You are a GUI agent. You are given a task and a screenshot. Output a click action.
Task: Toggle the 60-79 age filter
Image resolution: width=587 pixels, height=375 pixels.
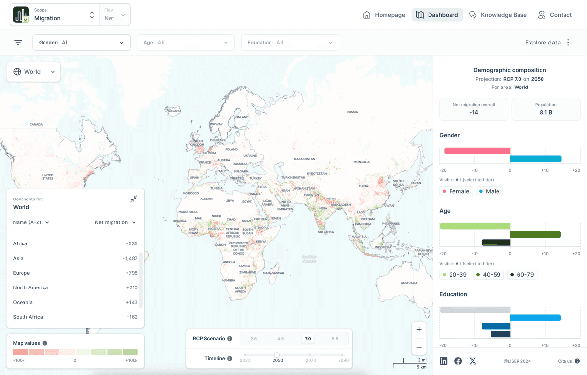pos(522,275)
